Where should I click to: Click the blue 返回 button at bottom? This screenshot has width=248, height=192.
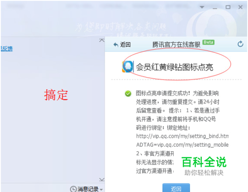(176, 188)
